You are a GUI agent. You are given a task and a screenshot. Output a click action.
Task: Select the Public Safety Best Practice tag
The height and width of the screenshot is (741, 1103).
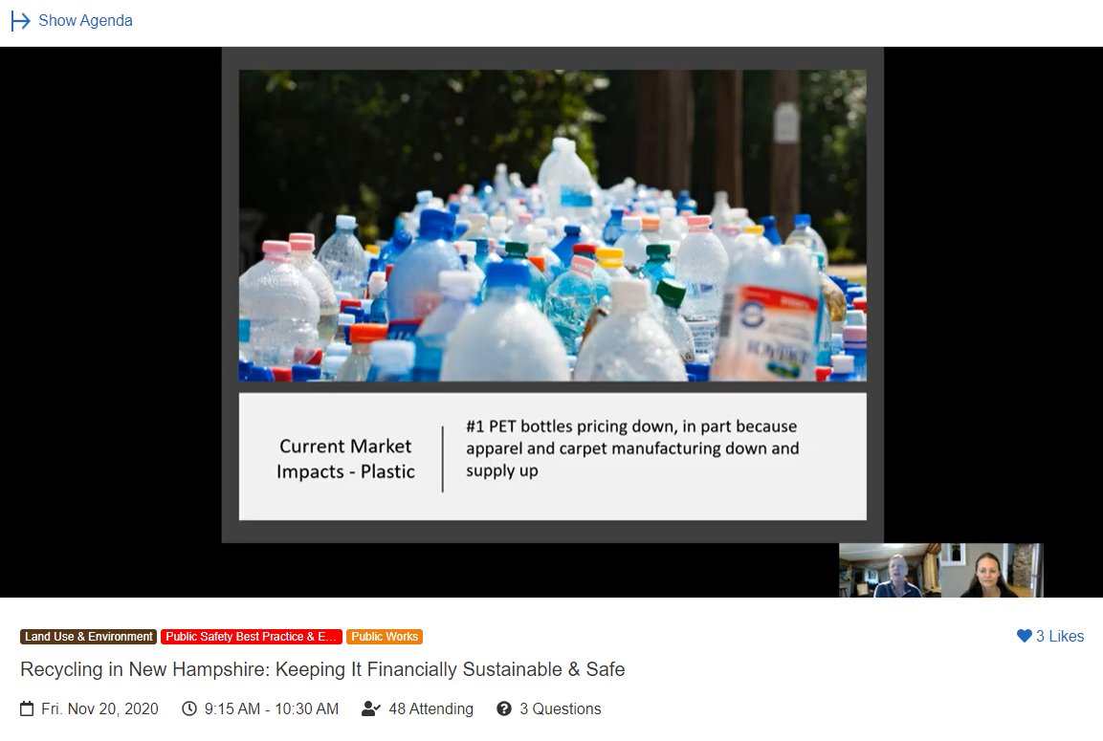coord(252,637)
